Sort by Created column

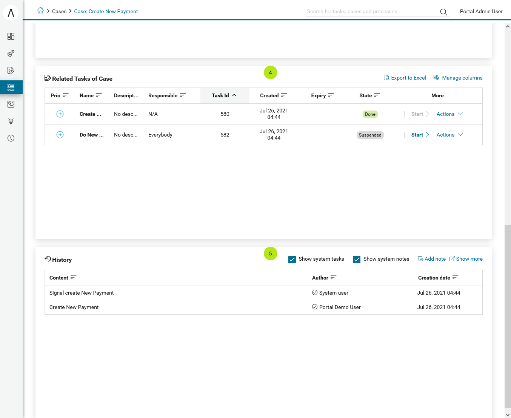point(273,95)
